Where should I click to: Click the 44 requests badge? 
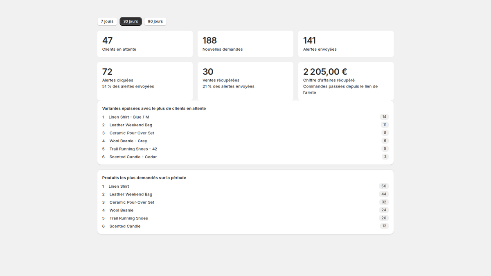click(384, 194)
